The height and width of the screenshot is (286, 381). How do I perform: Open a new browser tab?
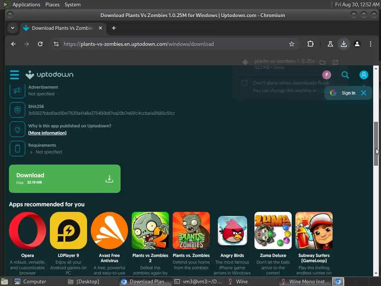click(114, 28)
